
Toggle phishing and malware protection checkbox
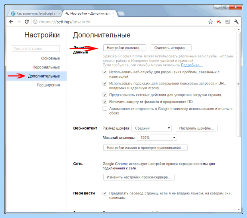pyautogui.click(x=105, y=102)
